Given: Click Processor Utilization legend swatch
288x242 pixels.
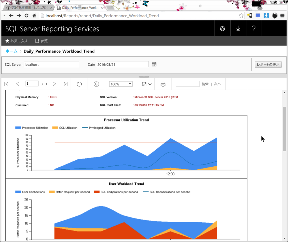Looking at the screenshot, I should pos(18,128).
